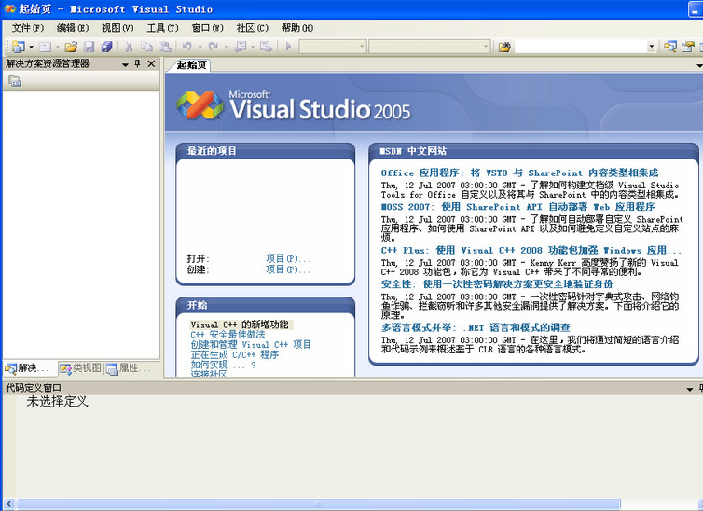Screen dimensions: 703x511
Task: Open the 编辑(E) menu
Action: point(73,28)
